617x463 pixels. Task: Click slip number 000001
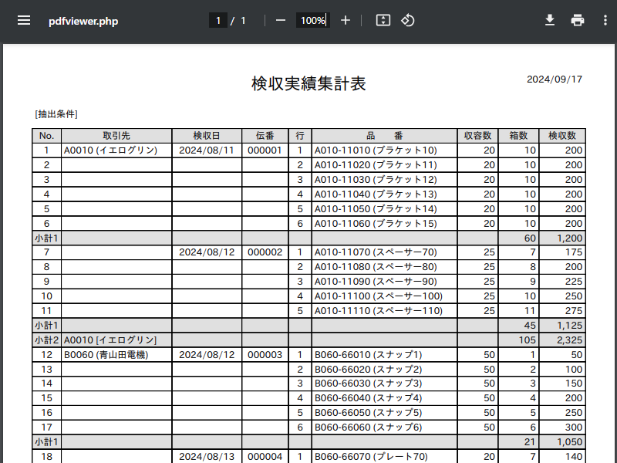(x=265, y=150)
